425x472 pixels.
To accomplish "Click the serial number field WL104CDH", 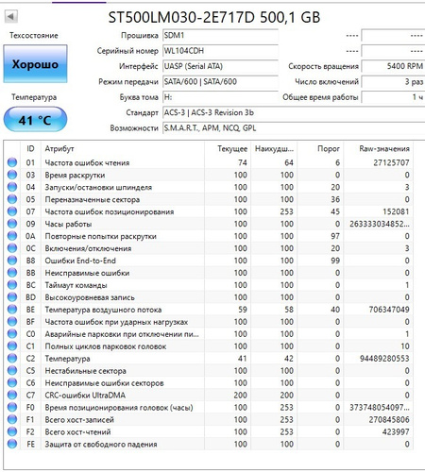I will [x=220, y=51].
